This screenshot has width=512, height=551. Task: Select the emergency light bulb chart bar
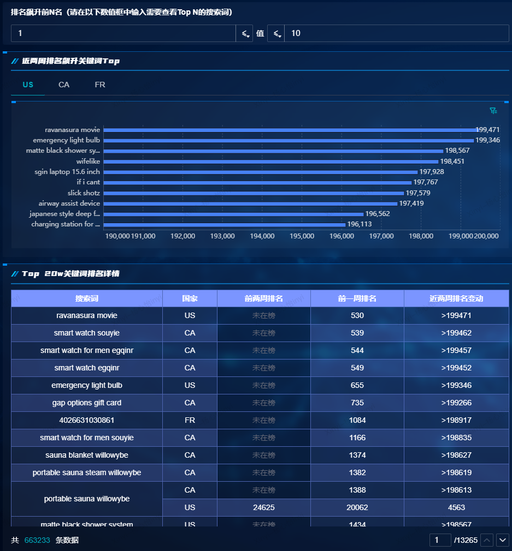(x=289, y=140)
